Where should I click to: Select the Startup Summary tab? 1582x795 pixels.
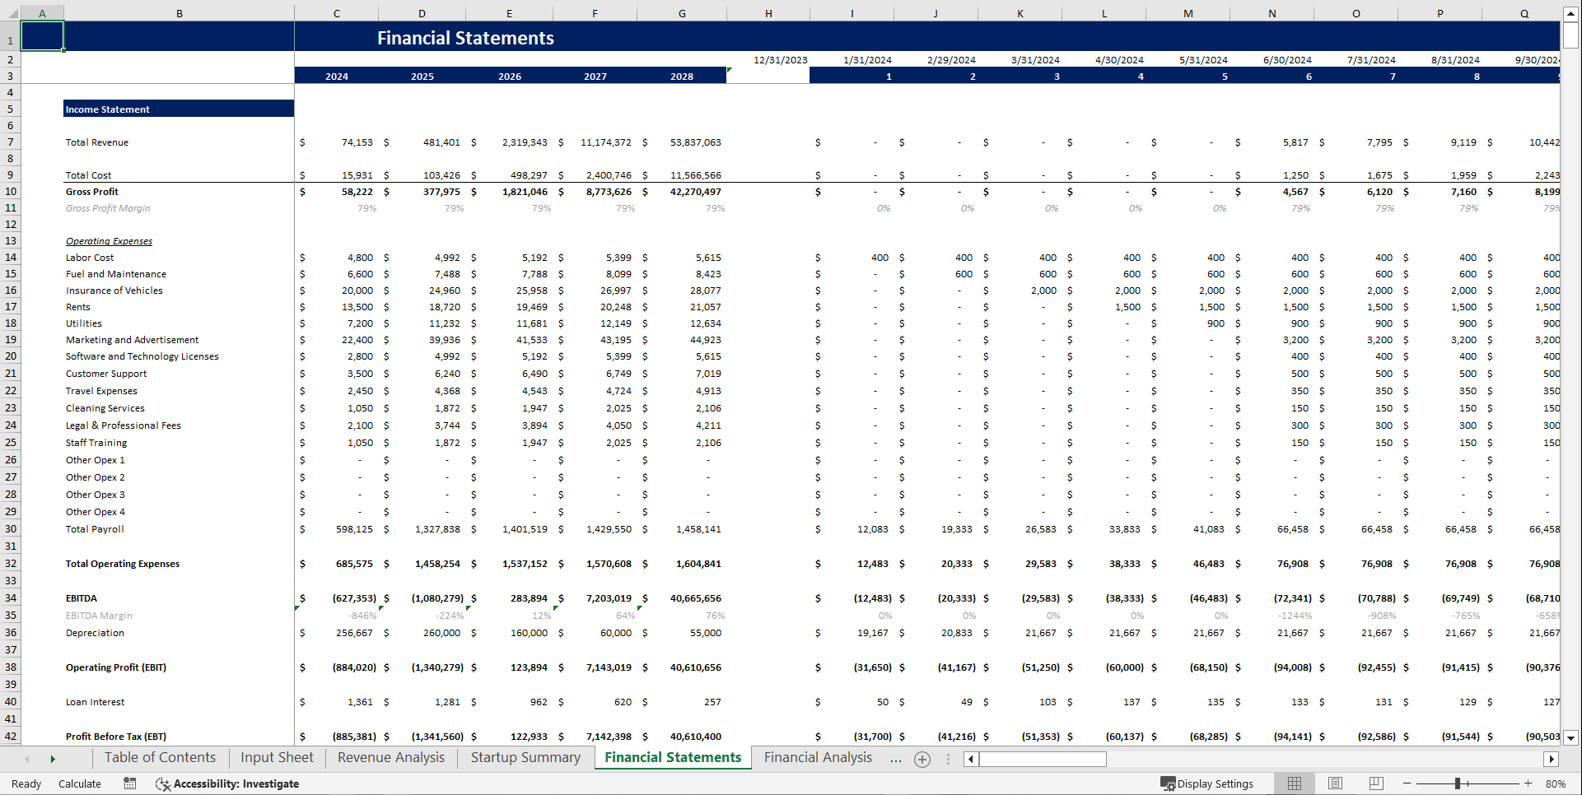pyautogui.click(x=525, y=757)
